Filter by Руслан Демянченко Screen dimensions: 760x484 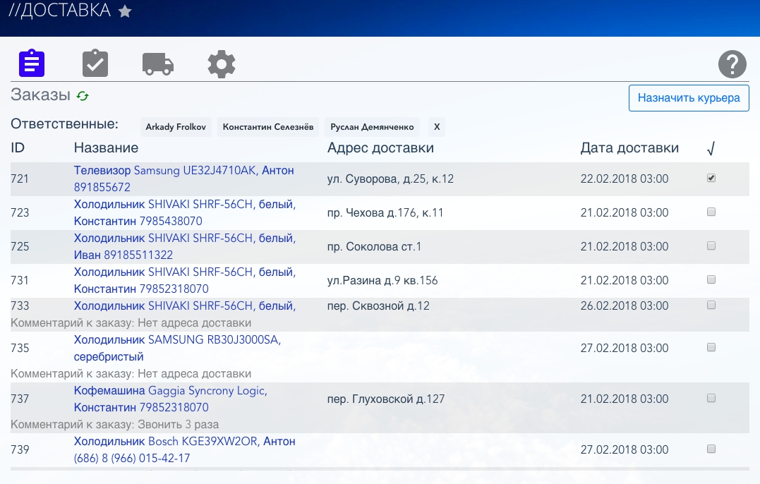(x=372, y=127)
